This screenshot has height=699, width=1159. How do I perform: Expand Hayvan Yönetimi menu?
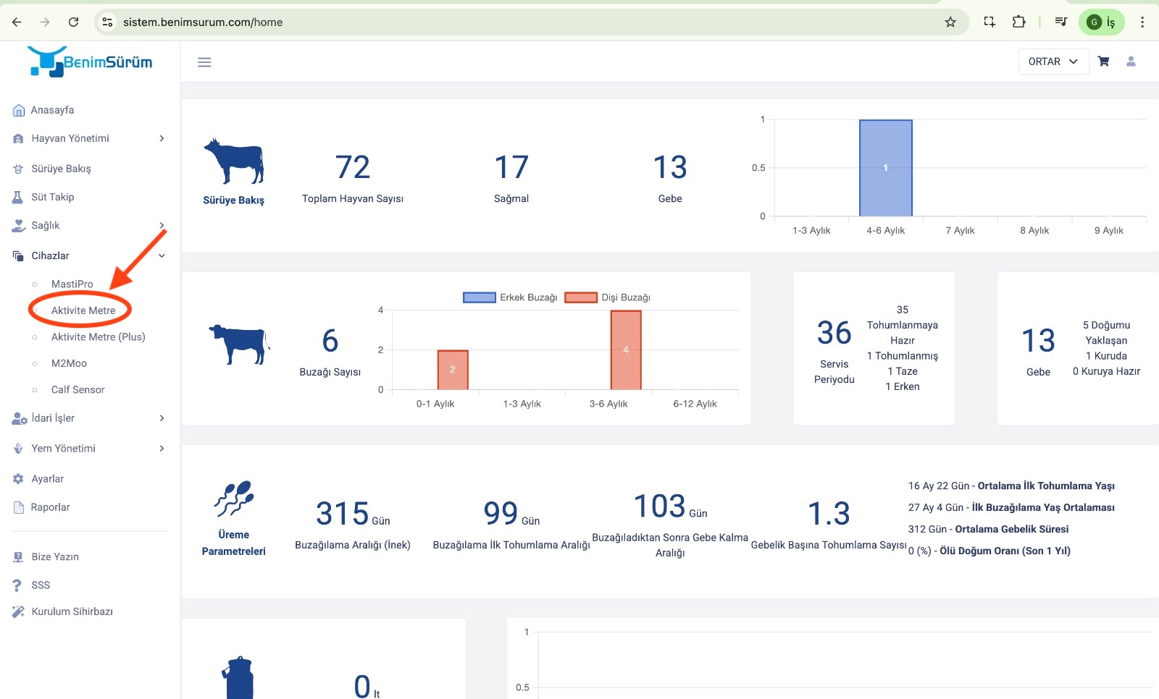pos(89,138)
